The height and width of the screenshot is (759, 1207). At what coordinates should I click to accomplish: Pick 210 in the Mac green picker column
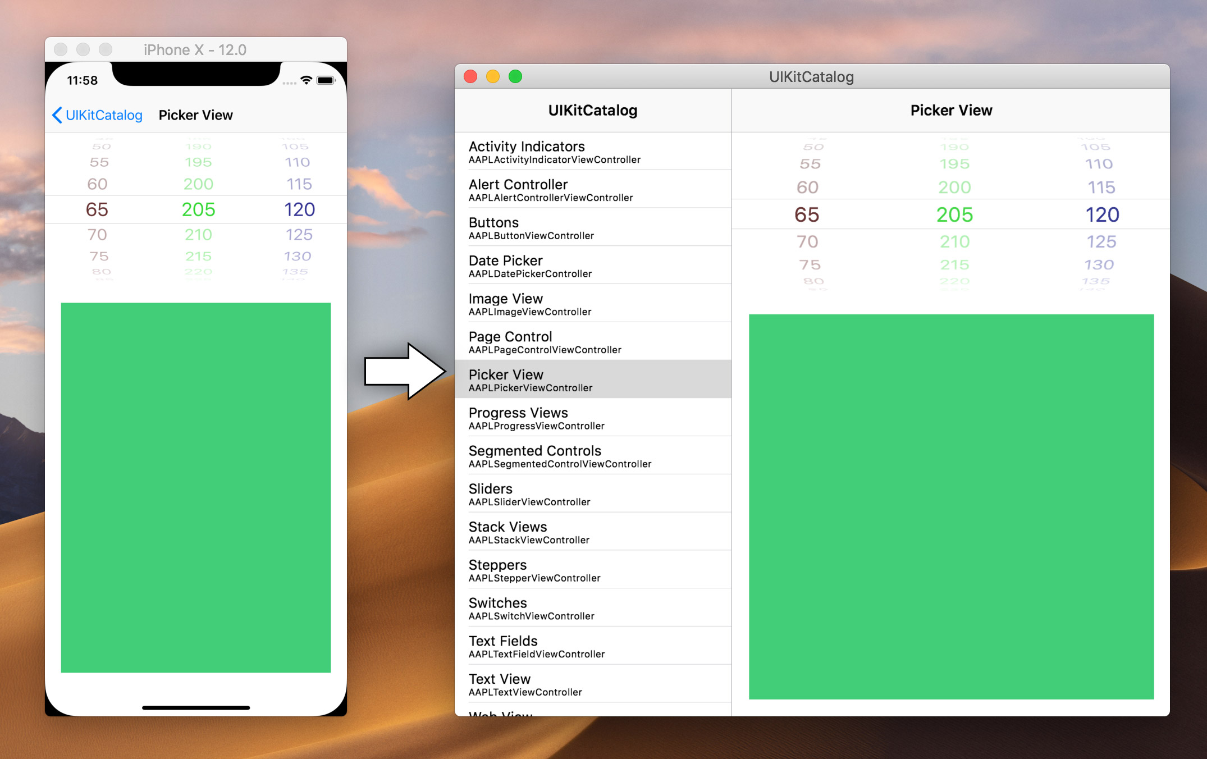click(x=954, y=242)
